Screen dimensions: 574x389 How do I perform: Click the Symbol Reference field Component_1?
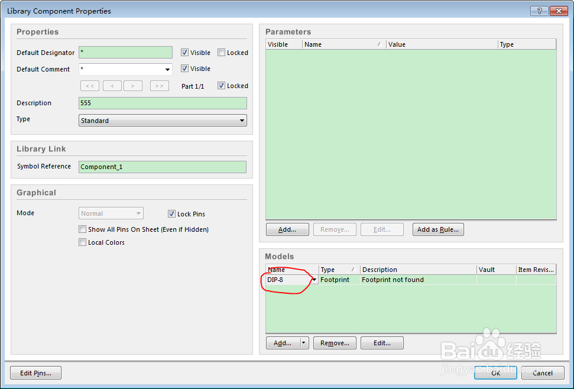163,167
